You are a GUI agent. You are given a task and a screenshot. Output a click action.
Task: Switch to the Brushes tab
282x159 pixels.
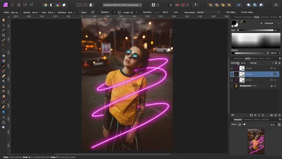(x=274, y=17)
